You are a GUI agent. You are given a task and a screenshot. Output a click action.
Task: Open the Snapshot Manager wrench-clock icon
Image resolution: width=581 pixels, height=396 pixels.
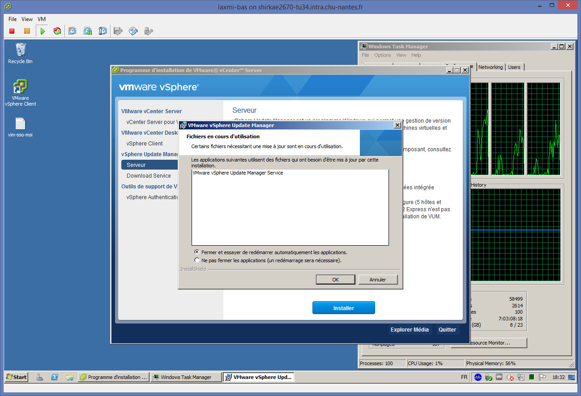click(103, 31)
